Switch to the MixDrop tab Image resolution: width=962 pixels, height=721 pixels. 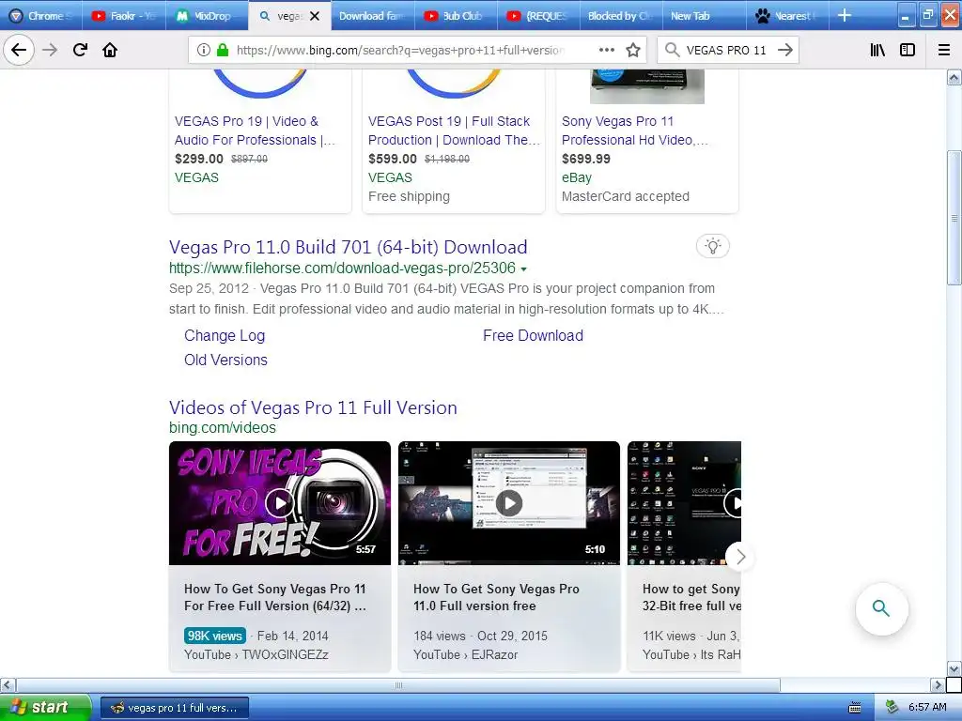click(206, 16)
